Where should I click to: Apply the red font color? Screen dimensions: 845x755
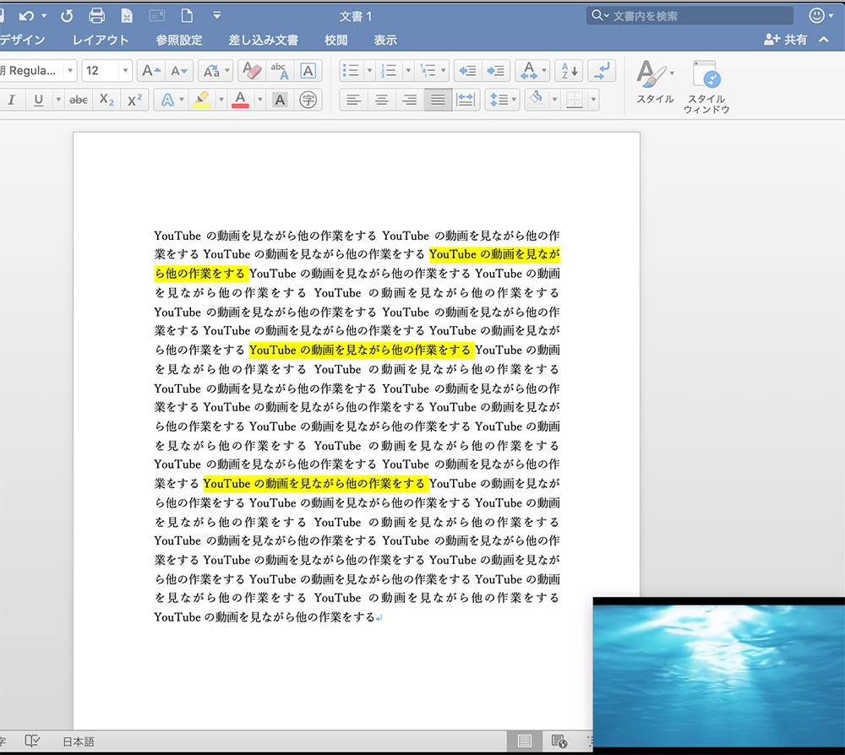[x=240, y=100]
